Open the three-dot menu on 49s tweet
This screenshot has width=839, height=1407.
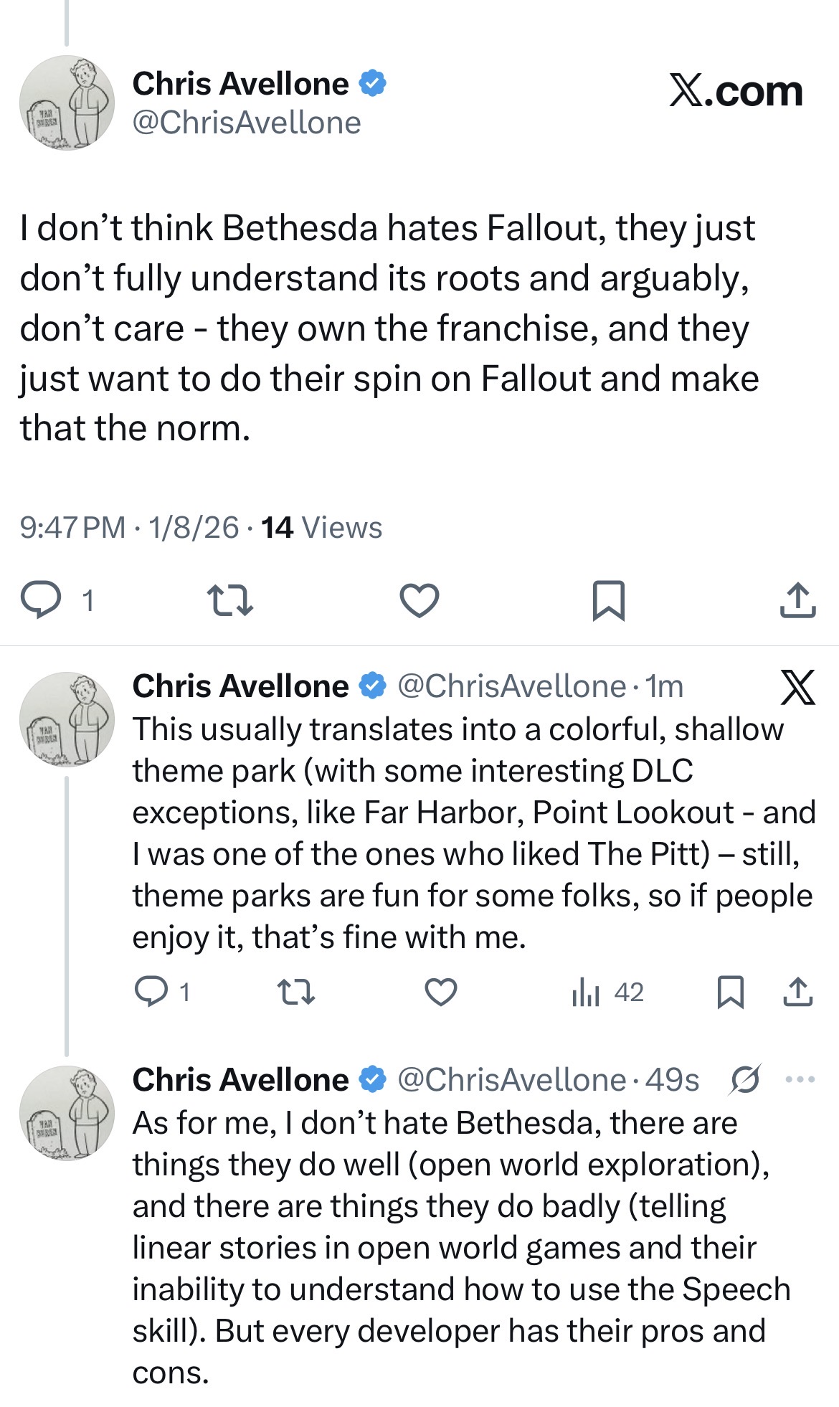pyautogui.click(x=800, y=1079)
